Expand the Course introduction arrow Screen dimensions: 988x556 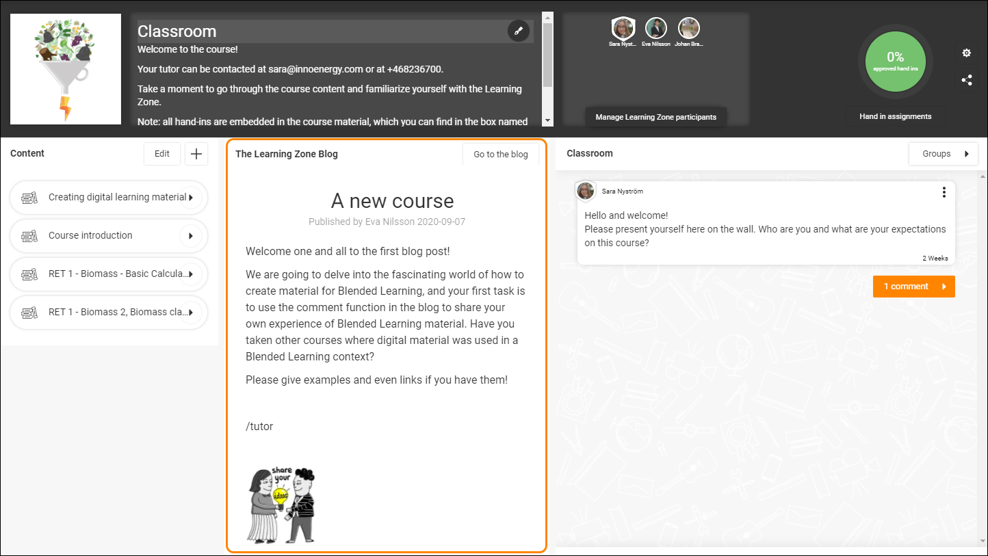tap(191, 236)
